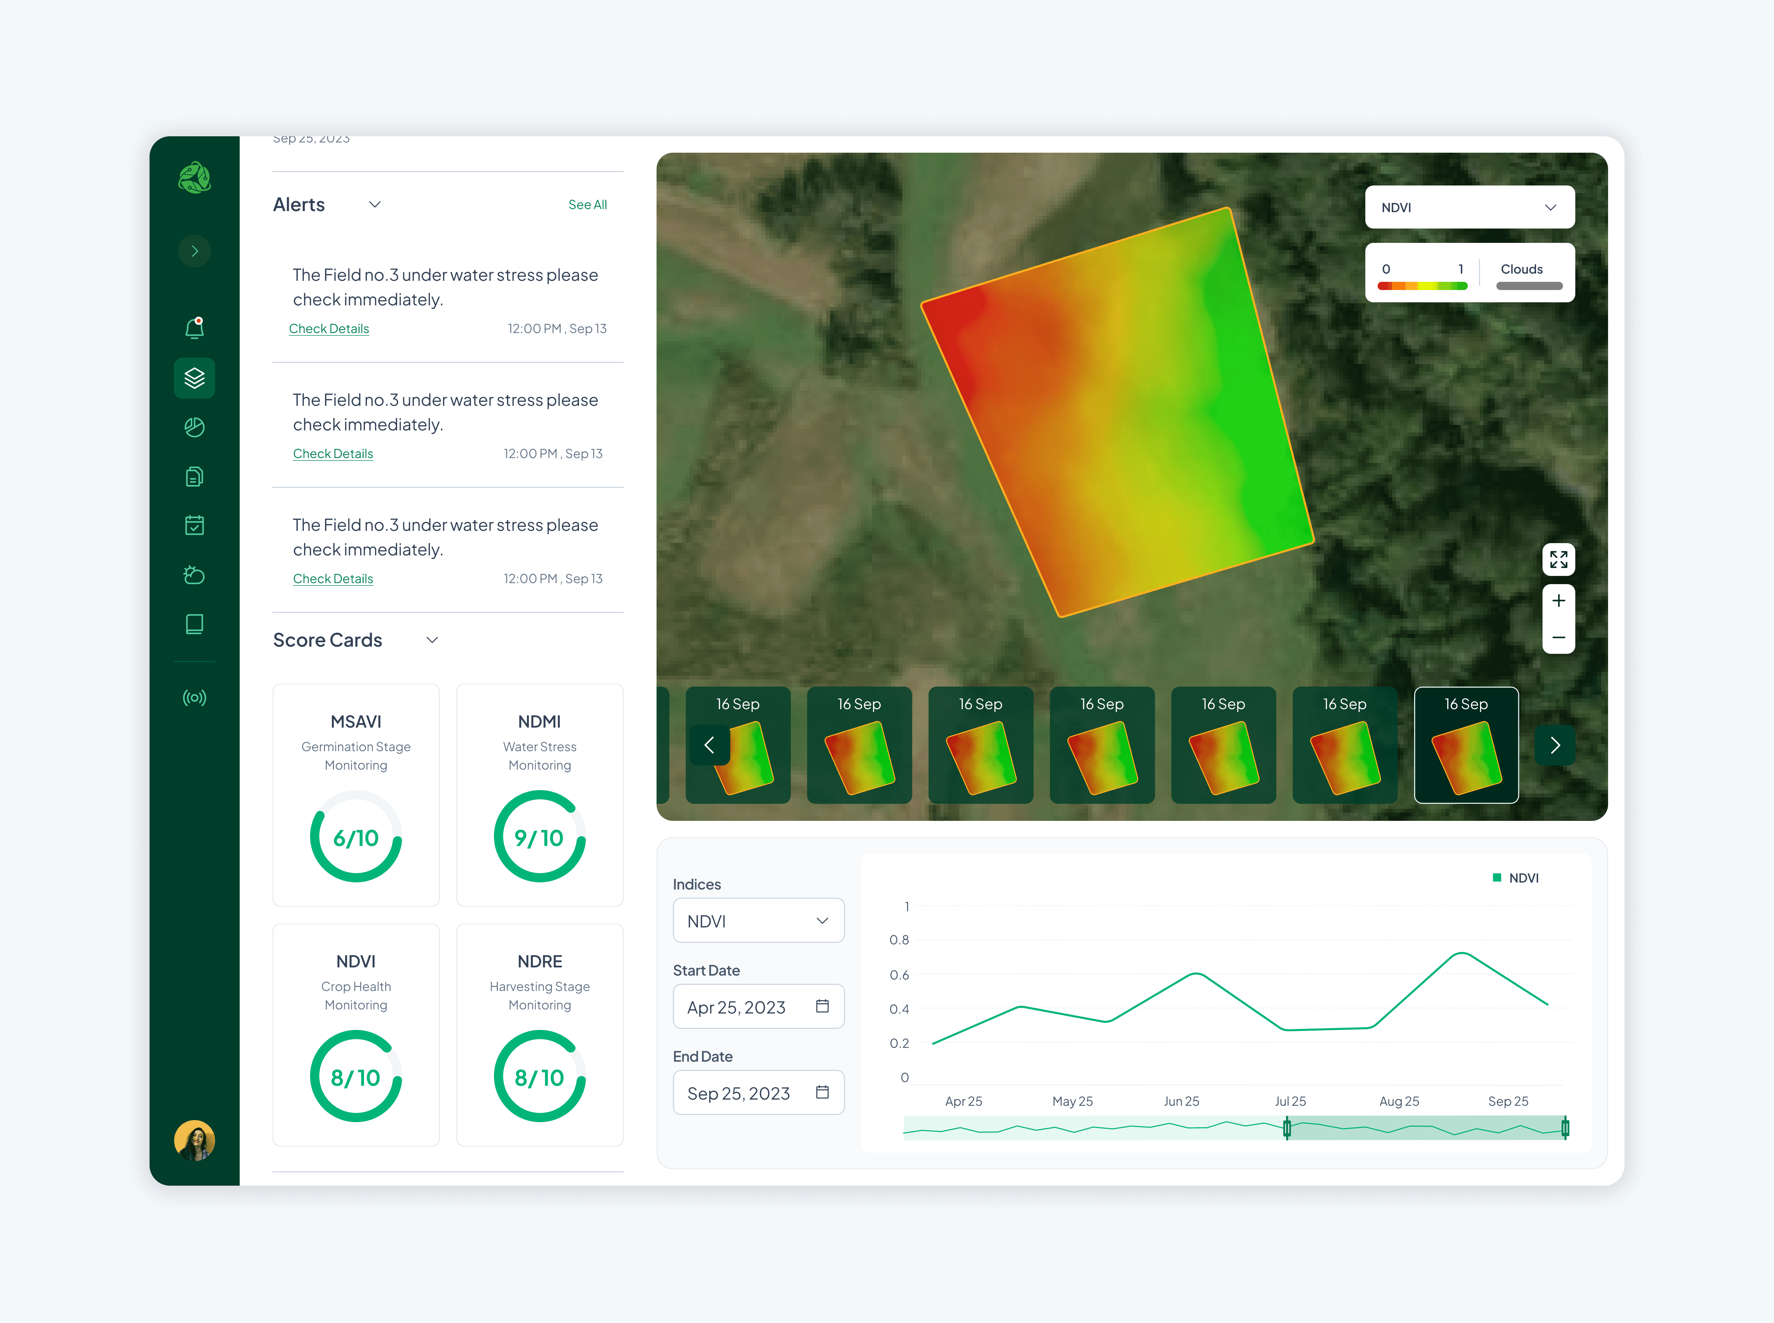Zoom in the map with plus
1774x1323 pixels.
pos(1558,601)
